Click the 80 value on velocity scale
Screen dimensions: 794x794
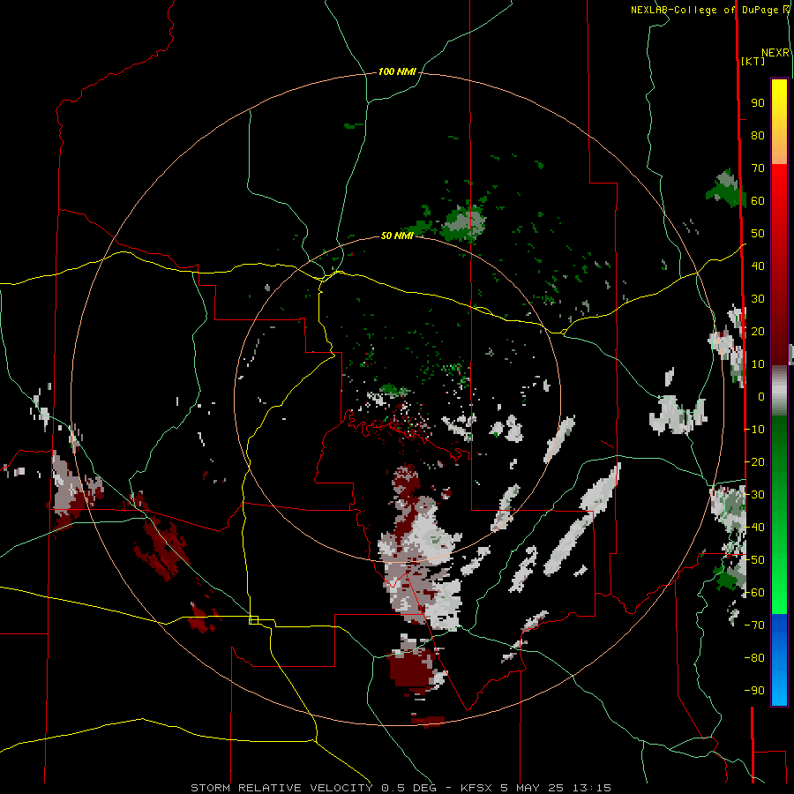click(x=758, y=136)
